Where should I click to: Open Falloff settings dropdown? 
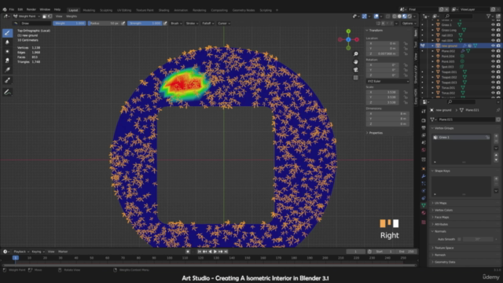point(207,24)
